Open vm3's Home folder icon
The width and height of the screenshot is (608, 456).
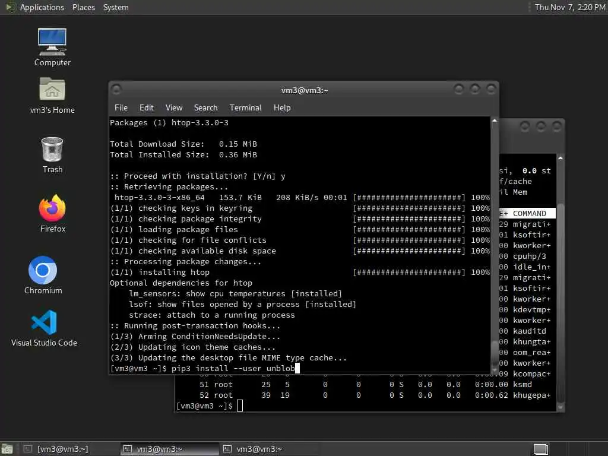click(x=52, y=96)
